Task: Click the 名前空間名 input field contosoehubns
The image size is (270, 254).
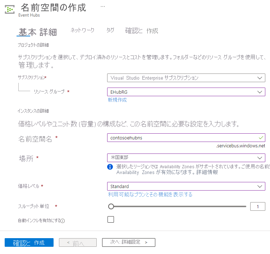Action: click(186, 138)
